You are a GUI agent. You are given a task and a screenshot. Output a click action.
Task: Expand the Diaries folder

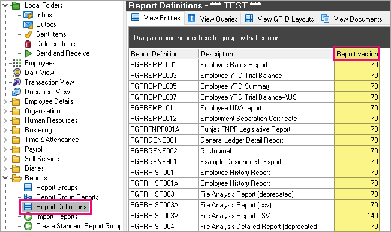click(5, 168)
